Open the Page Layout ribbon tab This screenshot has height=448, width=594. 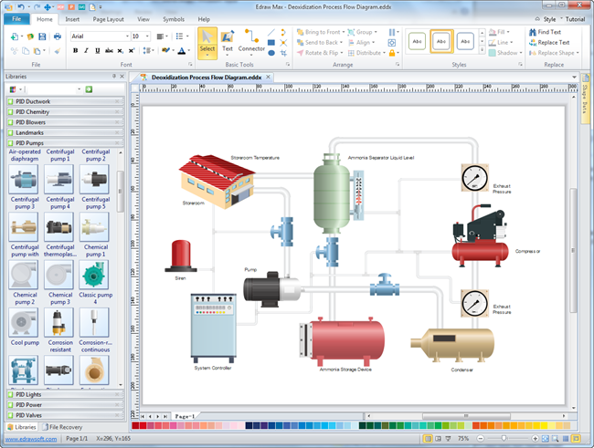[x=107, y=18]
